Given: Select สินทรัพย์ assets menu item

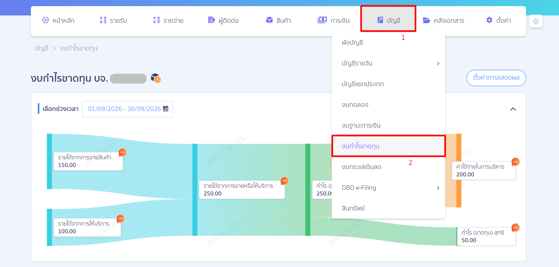Looking at the screenshot, I should click(x=388, y=208).
